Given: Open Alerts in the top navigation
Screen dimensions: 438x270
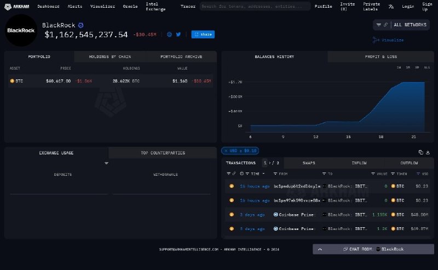Looking at the screenshot, I should pyautogui.click(x=75, y=7).
